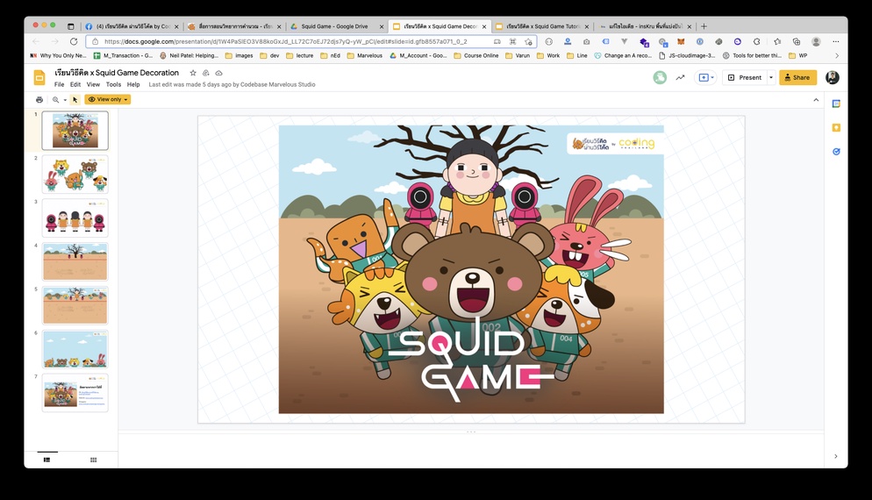This screenshot has width=872, height=500.
Task: Hide the menus with collapse chevron
Action: (816, 100)
